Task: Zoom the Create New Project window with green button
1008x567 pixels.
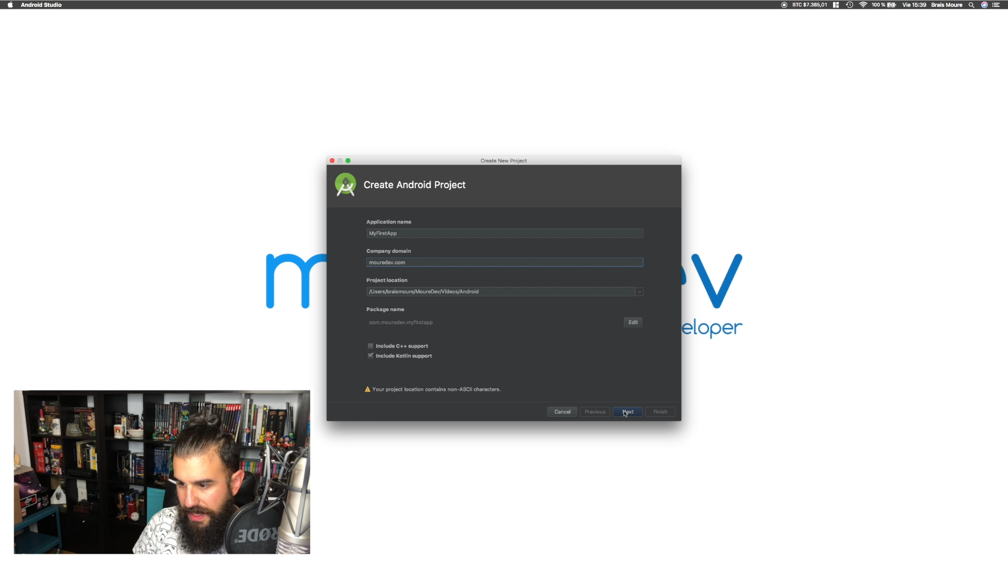Action: point(348,161)
